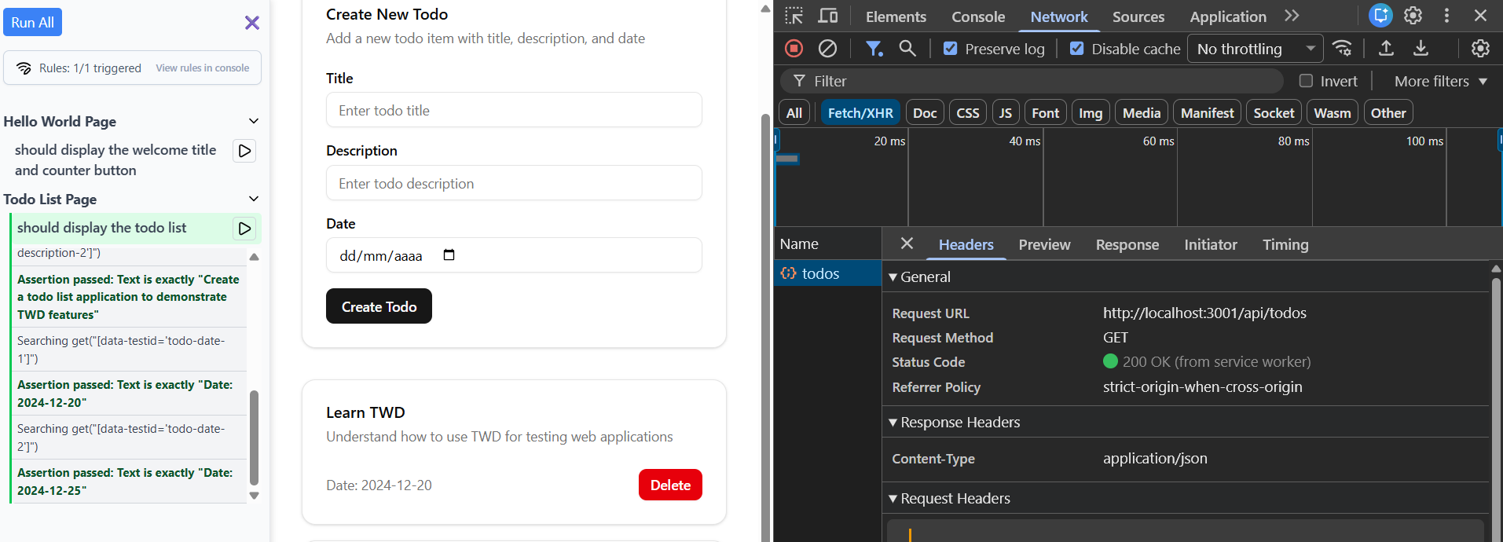
Task: Close the TWD sidebar with X icon
Action: click(251, 23)
